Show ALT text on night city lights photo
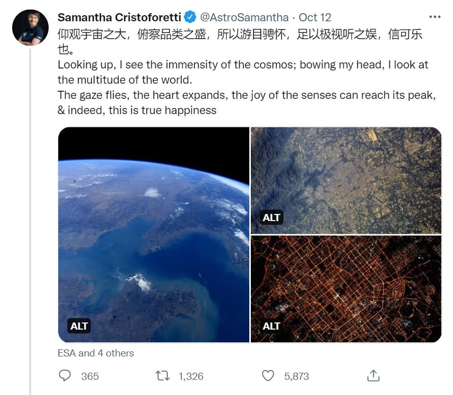 tap(272, 326)
